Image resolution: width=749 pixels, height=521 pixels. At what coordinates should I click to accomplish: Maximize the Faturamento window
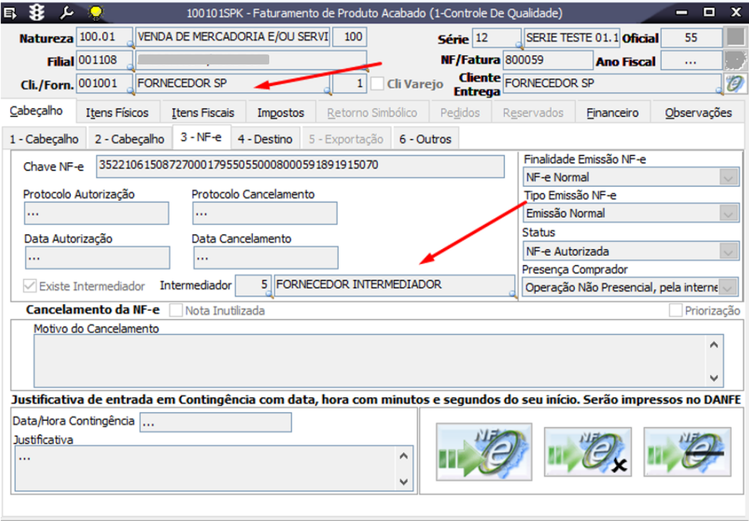click(709, 12)
